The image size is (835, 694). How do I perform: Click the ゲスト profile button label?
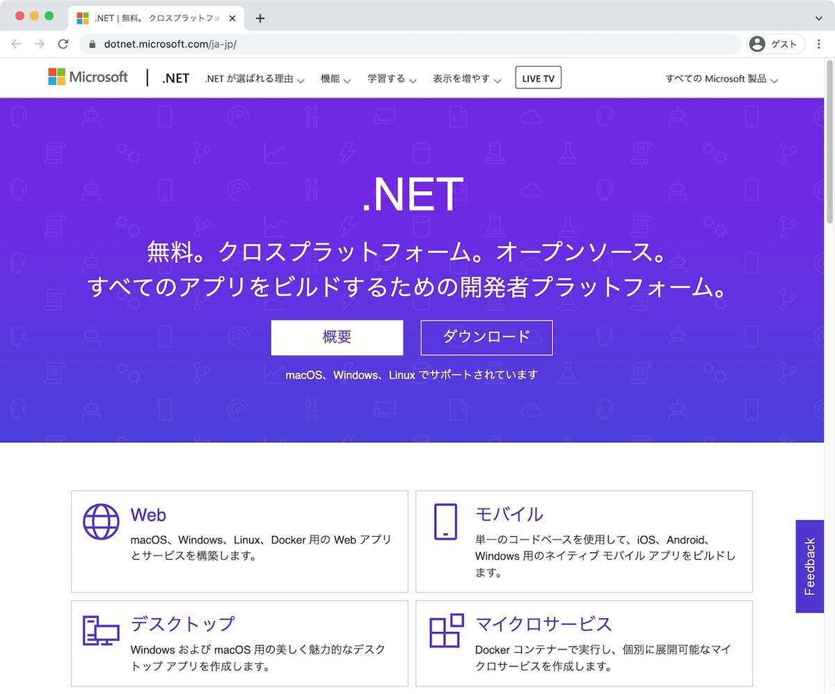[784, 44]
